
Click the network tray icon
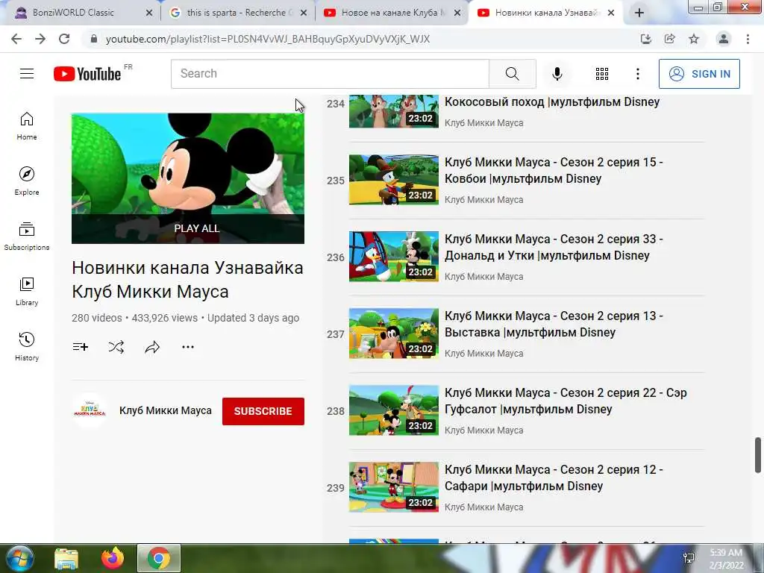689,558
